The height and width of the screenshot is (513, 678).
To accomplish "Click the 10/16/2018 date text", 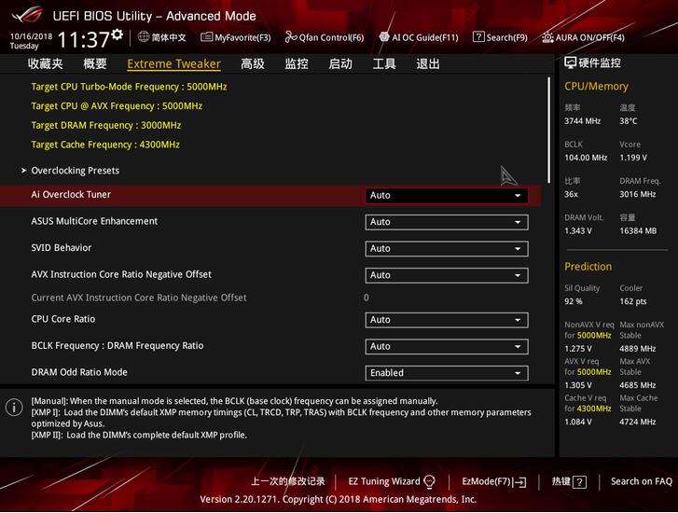I will click(x=31, y=36).
